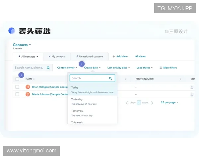Click the filter sliders icon by More filters
The width and height of the screenshot is (199, 159).
[x=161, y=68]
